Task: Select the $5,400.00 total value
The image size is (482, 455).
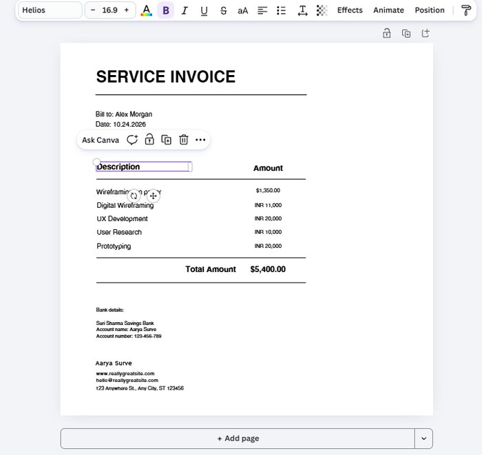Action: (x=268, y=269)
